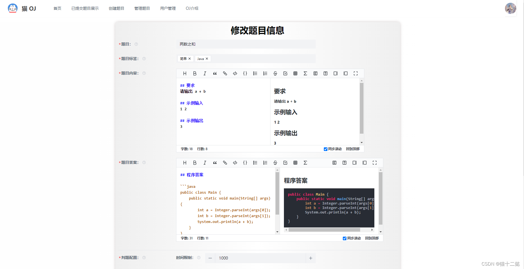Open 用户管理 menu item
This screenshot has width=524, height=269.
[x=168, y=8]
